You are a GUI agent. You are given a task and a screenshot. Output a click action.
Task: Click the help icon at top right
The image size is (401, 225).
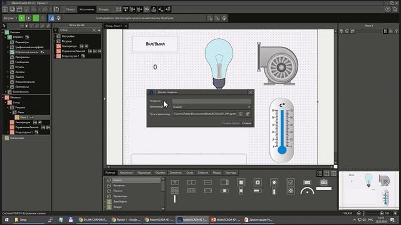pos(388,9)
